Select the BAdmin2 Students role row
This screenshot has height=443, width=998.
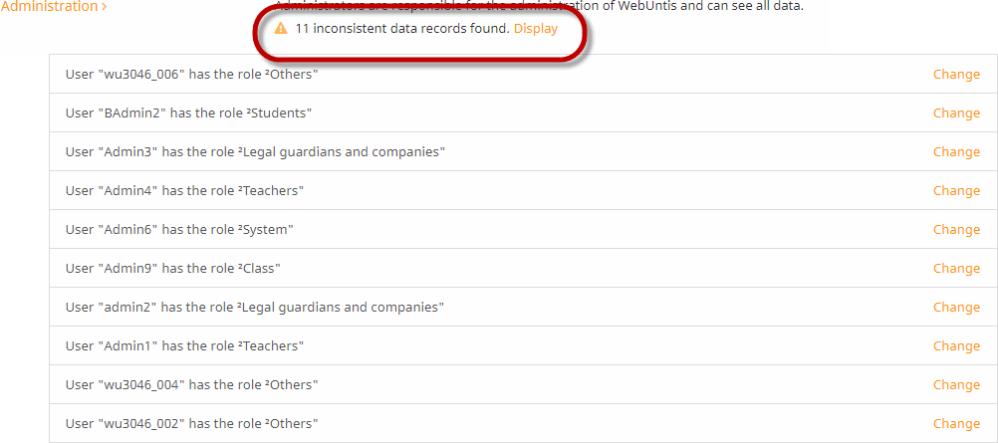tap(523, 112)
